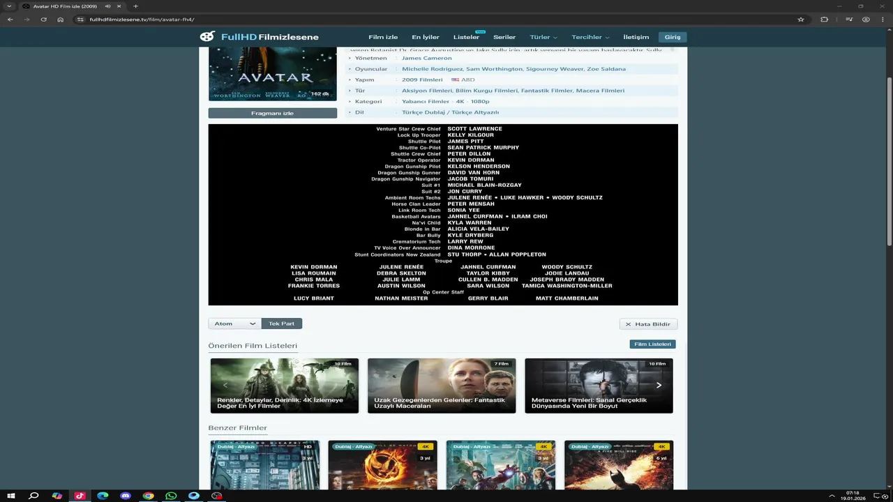Open the Uzak Gezegenlerden Gelenler list card

[442, 386]
